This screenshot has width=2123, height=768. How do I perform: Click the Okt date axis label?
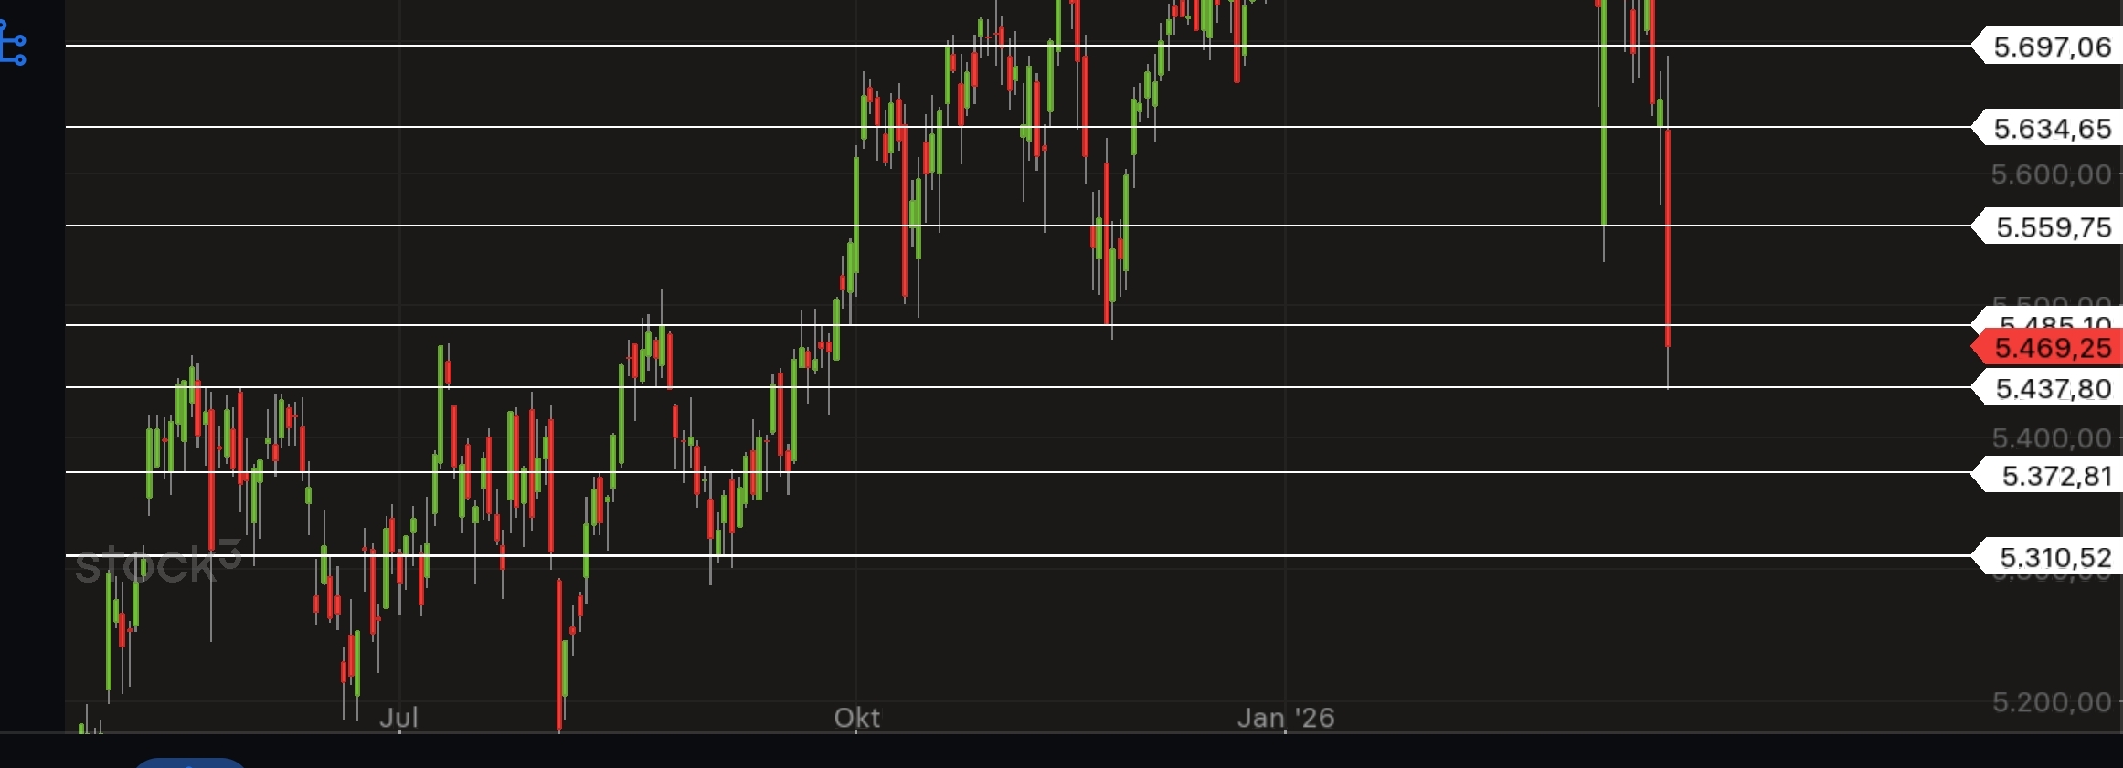[x=857, y=718]
